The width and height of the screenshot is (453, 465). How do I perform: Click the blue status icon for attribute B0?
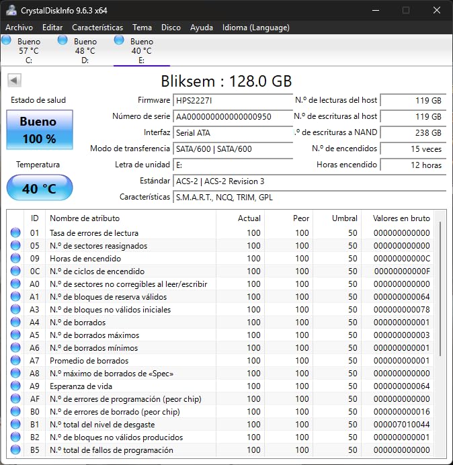tap(15, 411)
